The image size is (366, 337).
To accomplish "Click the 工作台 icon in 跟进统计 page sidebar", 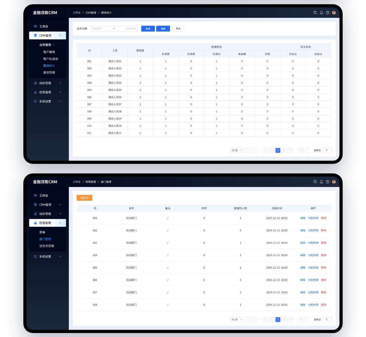I will [35, 27].
